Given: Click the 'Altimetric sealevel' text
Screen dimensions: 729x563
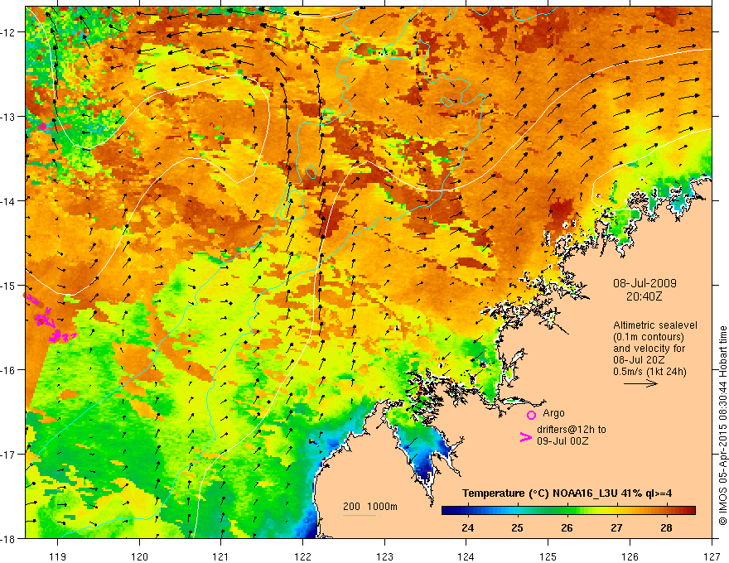Looking at the screenshot, I should (x=655, y=325).
